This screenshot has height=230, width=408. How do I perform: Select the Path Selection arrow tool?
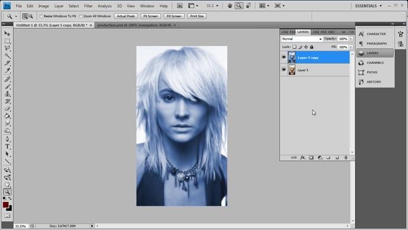tap(7, 154)
